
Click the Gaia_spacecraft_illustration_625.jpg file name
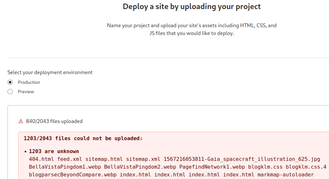coord(242,159)
